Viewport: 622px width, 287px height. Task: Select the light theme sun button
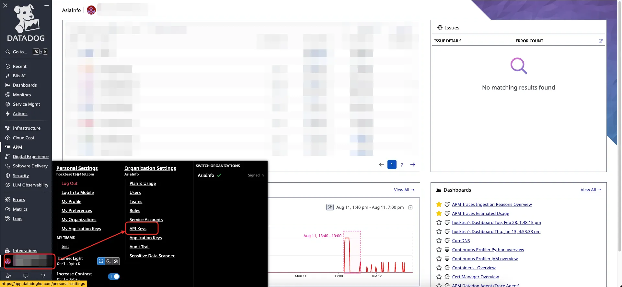click(x=101, y=261)
